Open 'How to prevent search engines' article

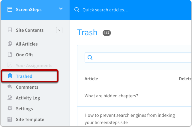[x=130, y=119]
